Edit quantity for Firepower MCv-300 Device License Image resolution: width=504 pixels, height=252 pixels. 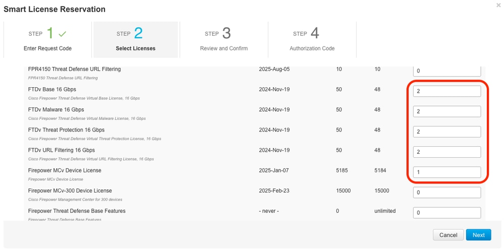[x=447, y=193]
